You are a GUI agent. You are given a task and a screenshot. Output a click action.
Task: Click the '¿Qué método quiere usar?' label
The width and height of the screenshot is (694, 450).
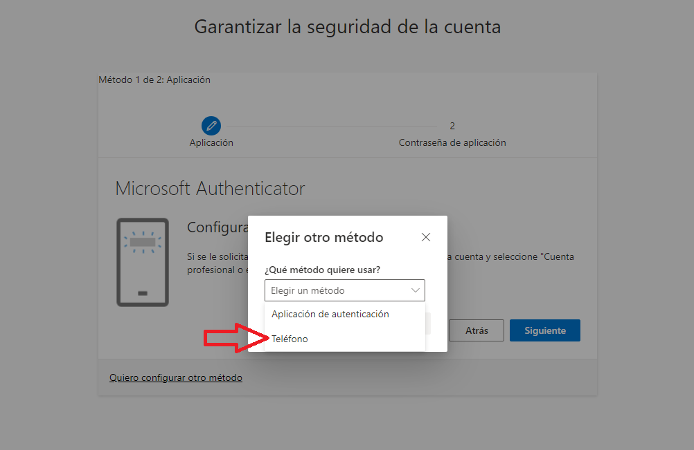[x=322, y=270]
